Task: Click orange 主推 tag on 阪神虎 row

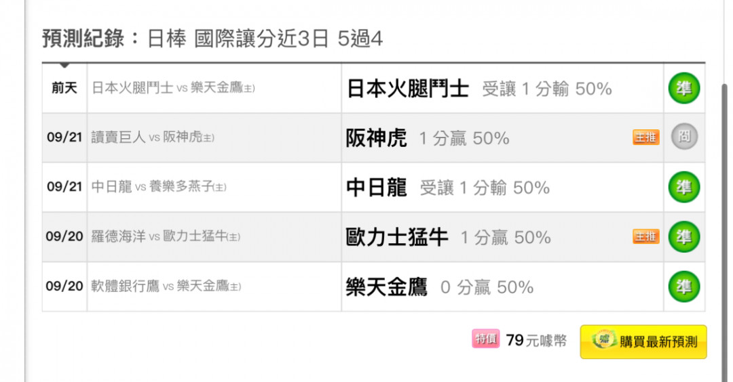Action: click(x=646, y=137)
